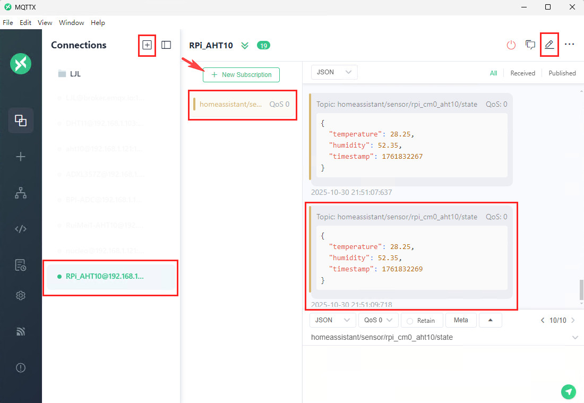Click the message list vertical scrollbar thumb
The image size is (584, 403).
pyautogui.click(x=581, y=290)
